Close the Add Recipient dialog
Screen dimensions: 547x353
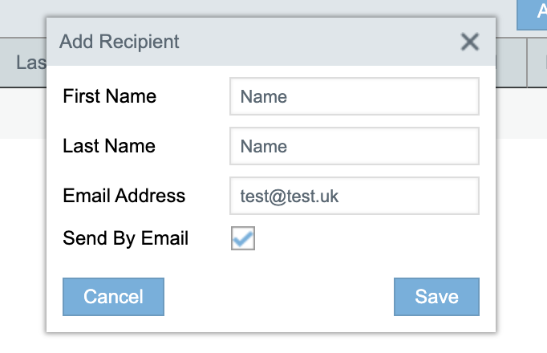[x=469, y=42]
